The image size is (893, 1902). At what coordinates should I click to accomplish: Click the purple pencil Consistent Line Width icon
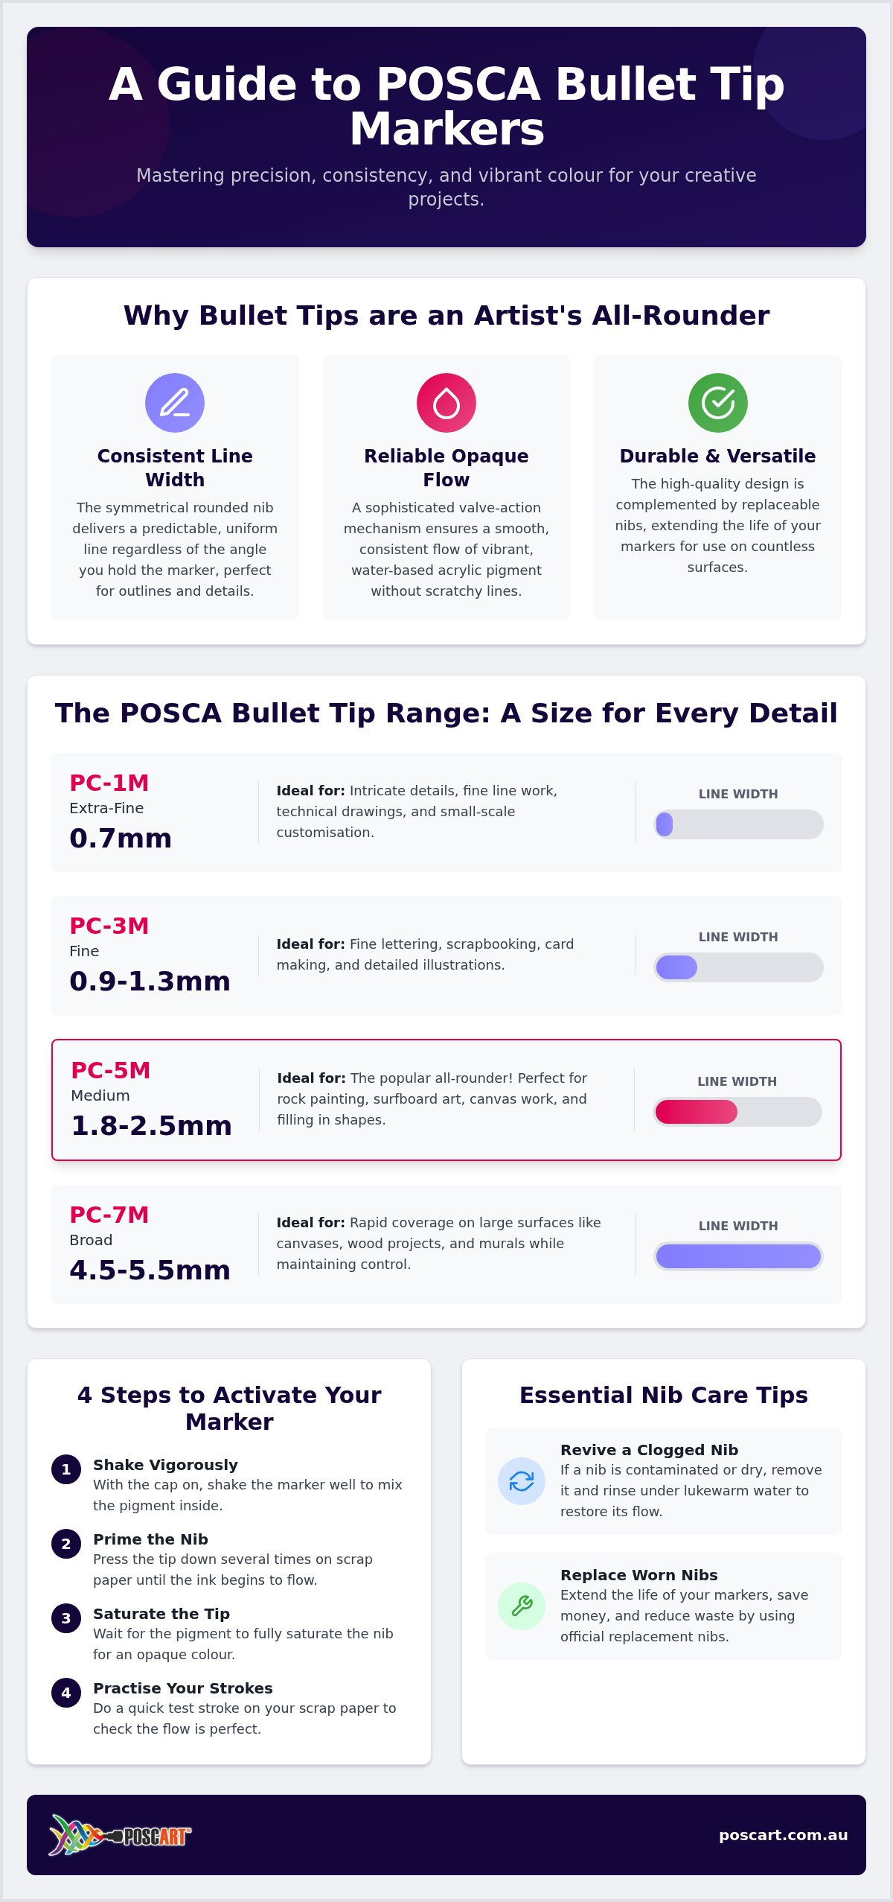(175, 403)
